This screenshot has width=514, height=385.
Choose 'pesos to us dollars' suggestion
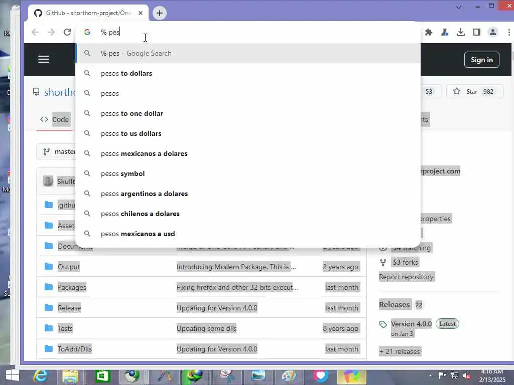[248, 133]
